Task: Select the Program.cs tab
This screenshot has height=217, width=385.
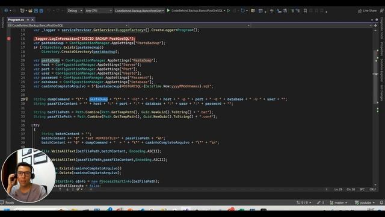Action: tap(16, 20)
